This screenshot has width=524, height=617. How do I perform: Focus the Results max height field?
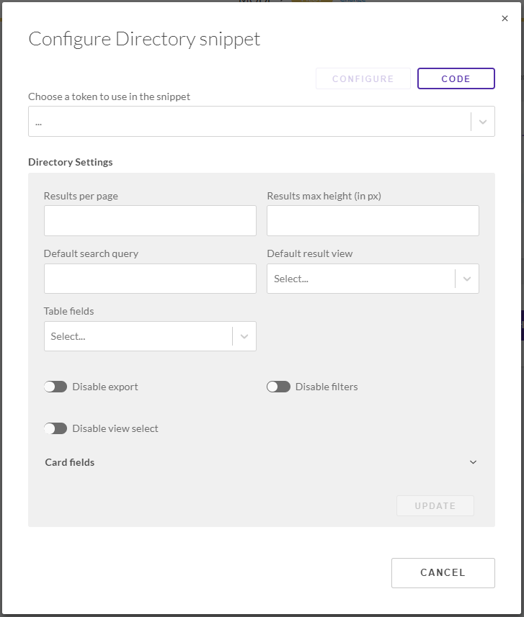click(373, 221)
